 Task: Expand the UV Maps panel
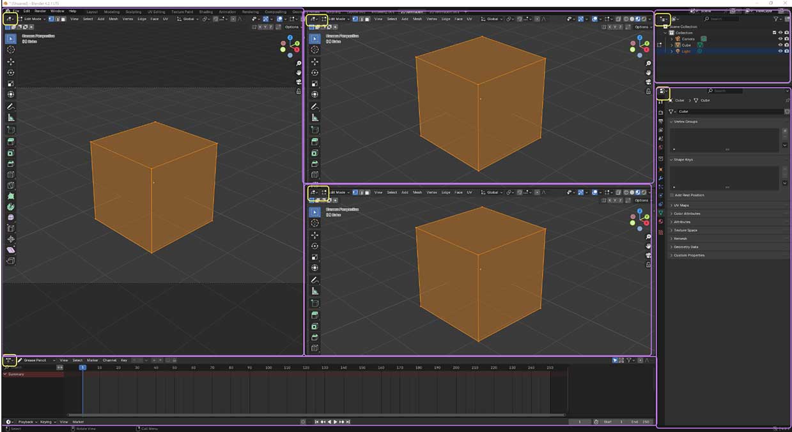[x=681, y=205]
